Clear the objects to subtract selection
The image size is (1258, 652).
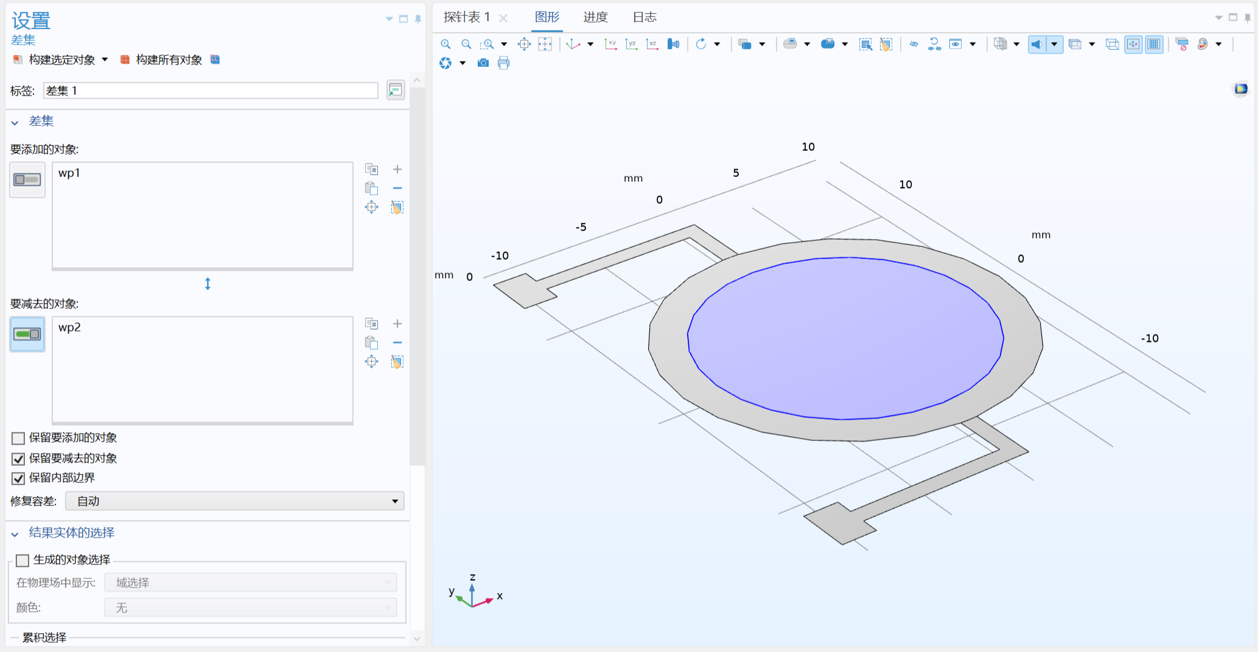(397, 362)
